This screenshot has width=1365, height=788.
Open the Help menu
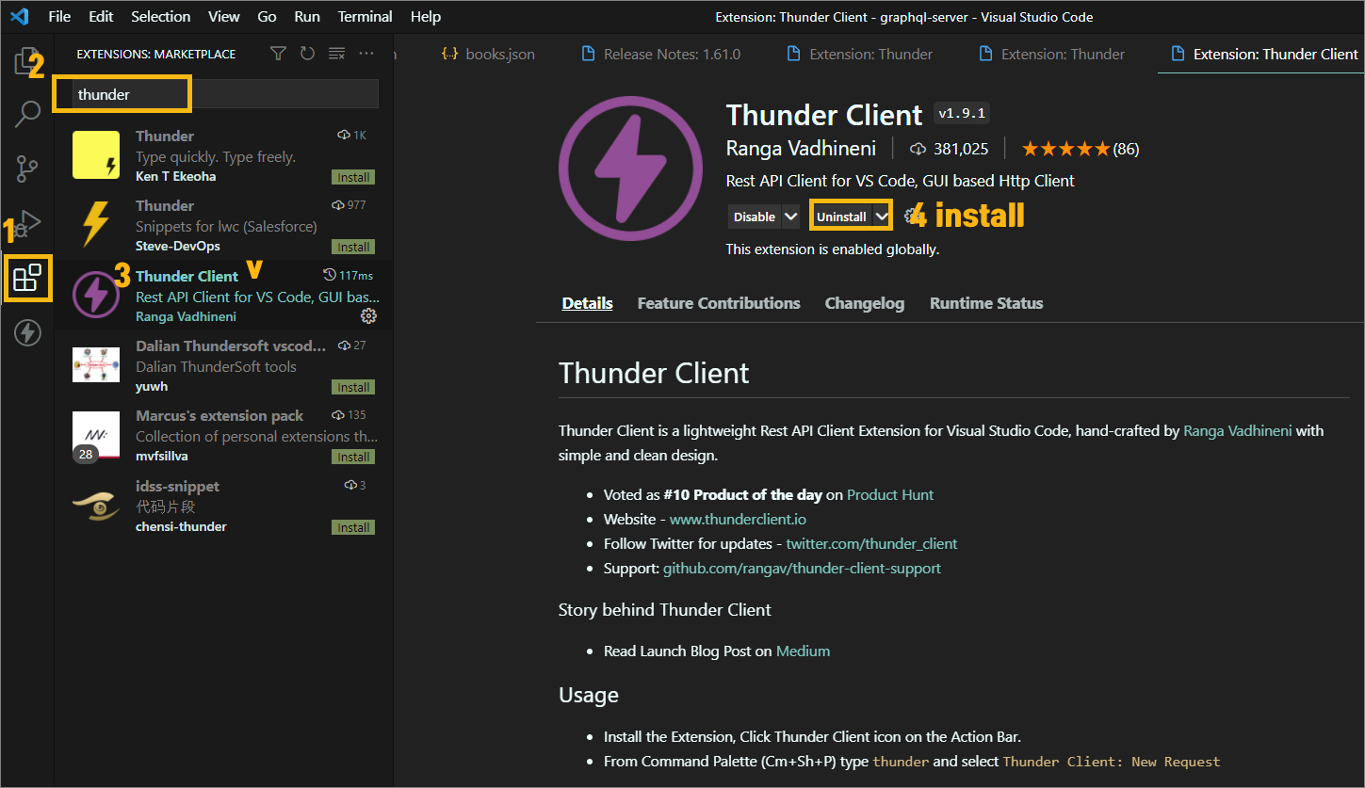click(x=426, y=16)
